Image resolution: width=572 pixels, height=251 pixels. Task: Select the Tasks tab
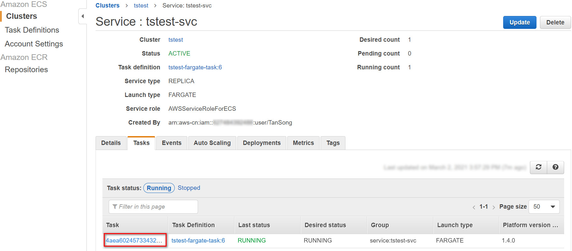pos(141,143)
